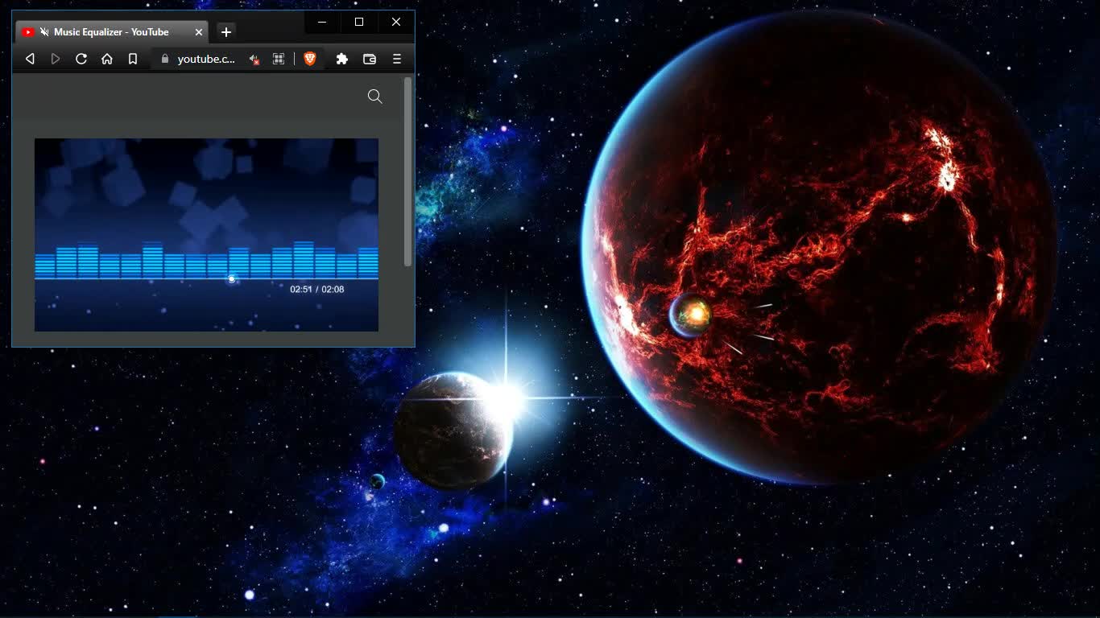This screenshot has width=1100, height=618.
Task: Unmute tab via the muted speaker icon
Action: tap(45, 32)
